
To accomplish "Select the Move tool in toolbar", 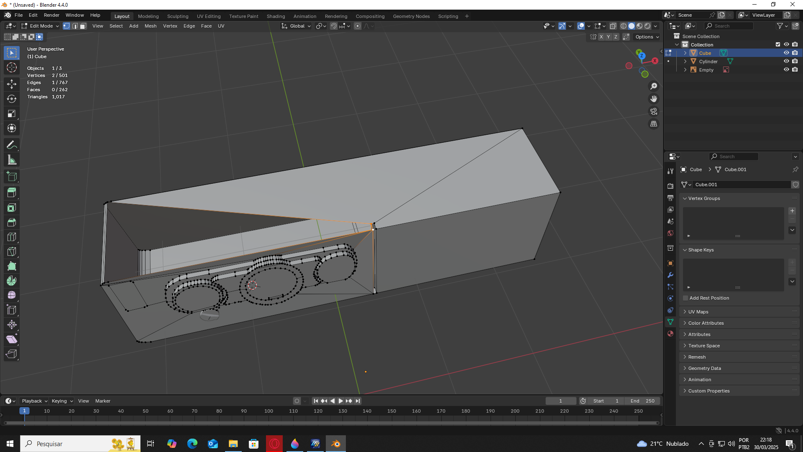I will pyautogui.click(x=12, y=84).
